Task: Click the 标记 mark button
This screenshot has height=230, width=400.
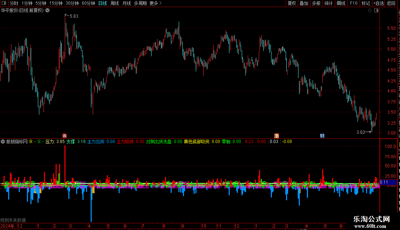Action: [x=366, y=3]
